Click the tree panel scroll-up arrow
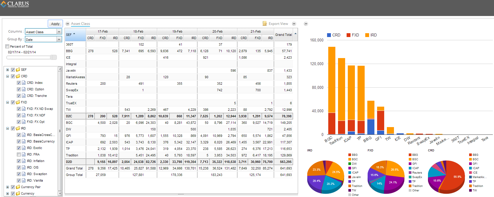This screenshot has height=197, width=494. [x=60, y=69]
